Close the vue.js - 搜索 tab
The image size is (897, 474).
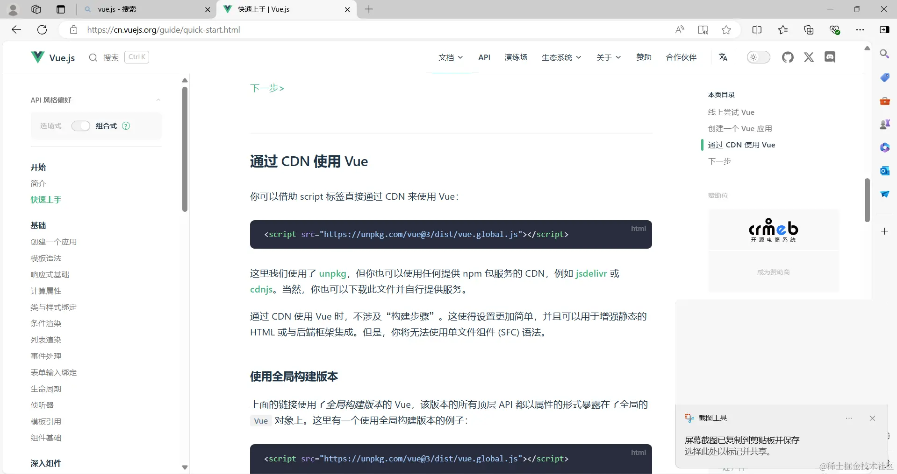pyautogui.click(x=208, y=9)
